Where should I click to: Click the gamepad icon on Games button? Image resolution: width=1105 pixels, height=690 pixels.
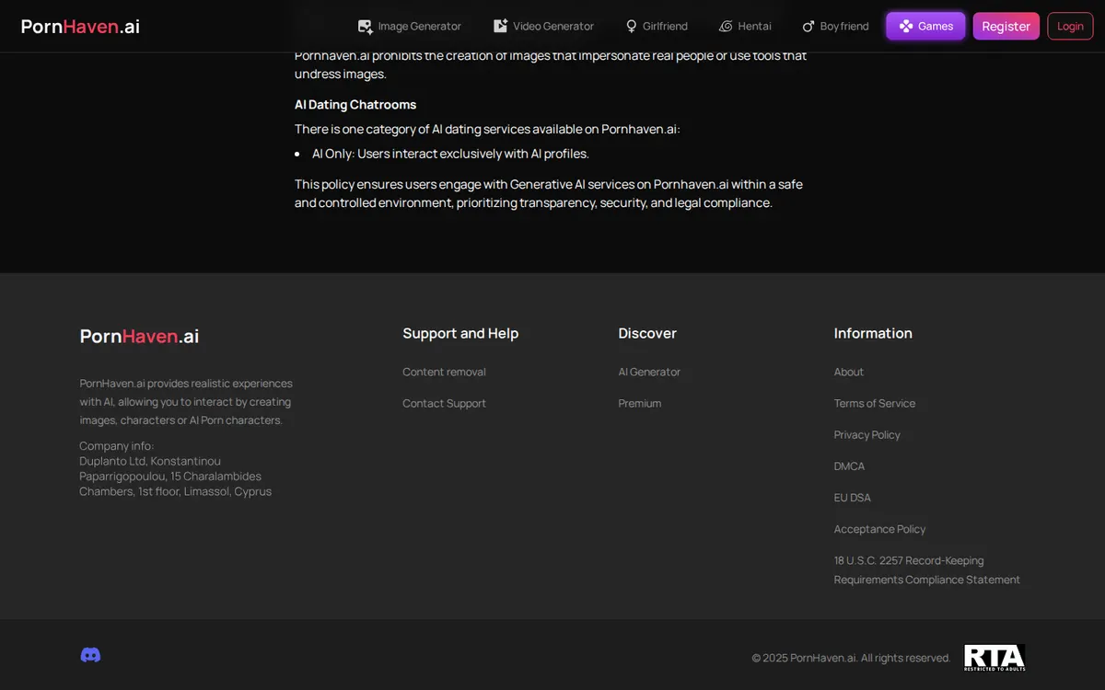(906, 26)
